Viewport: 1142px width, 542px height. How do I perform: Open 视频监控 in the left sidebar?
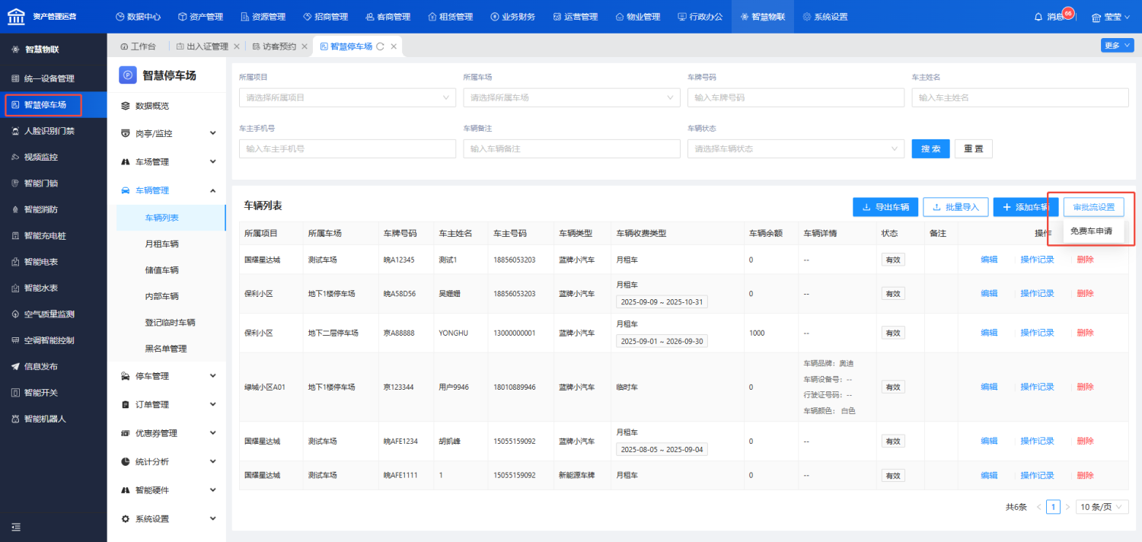click(x=41, y=158)
